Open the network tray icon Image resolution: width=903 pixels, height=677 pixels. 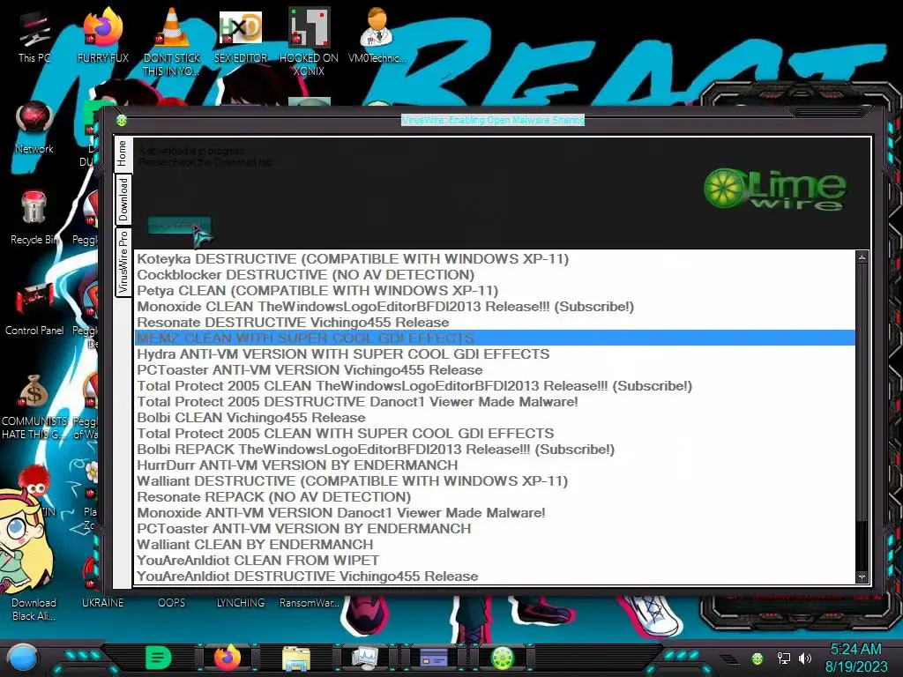[784, 658]
